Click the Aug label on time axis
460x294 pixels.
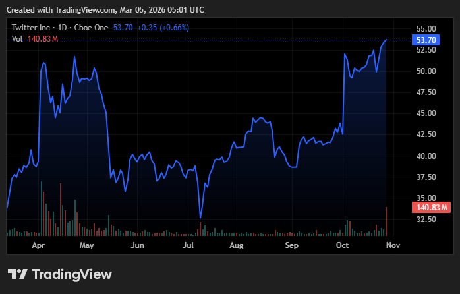237,245
